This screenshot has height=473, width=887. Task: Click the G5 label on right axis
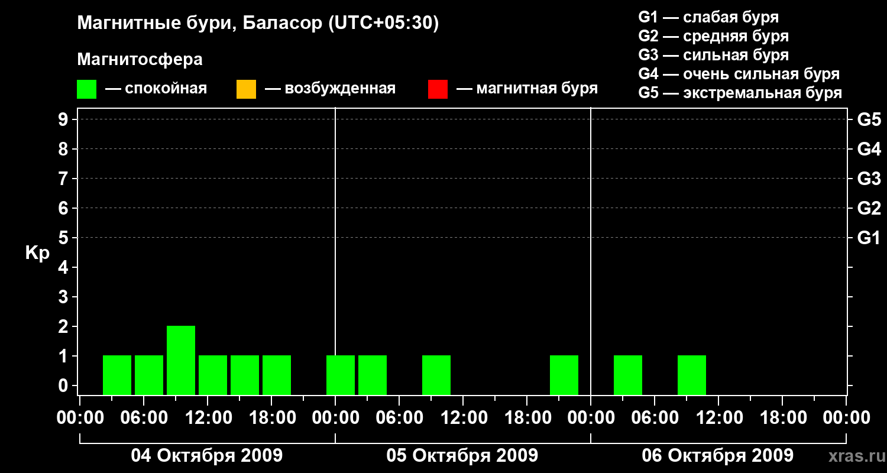tap(869, 119)
